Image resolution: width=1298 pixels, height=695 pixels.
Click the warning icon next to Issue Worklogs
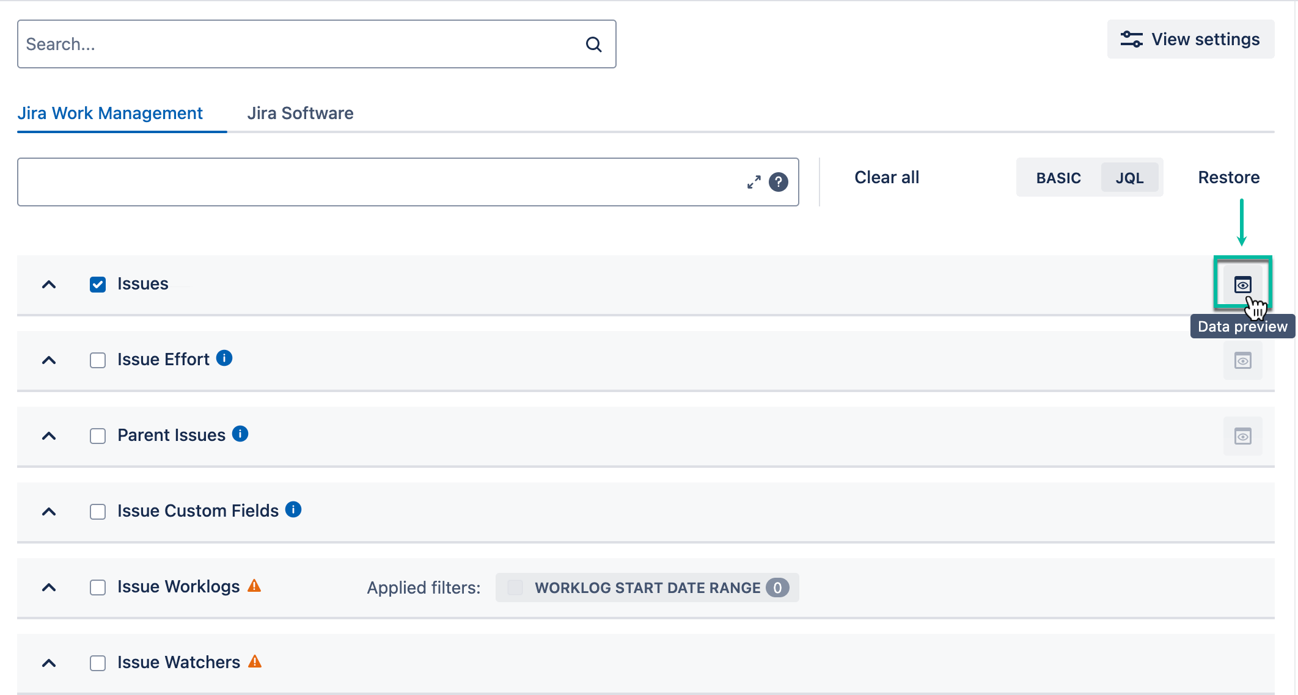coord(254,586)
